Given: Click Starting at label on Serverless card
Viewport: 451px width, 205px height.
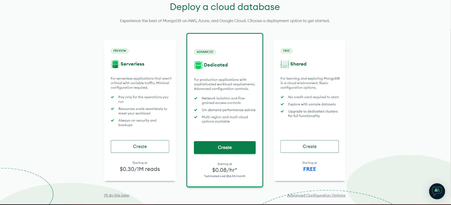Looking at the screenshot, I should pyautogui.click(x=140, y=163).
